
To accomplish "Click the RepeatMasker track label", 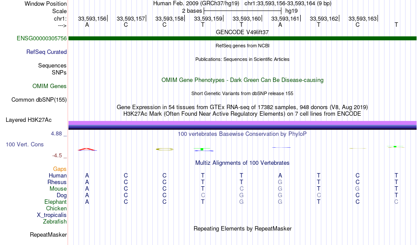I will tap(48, 234).
